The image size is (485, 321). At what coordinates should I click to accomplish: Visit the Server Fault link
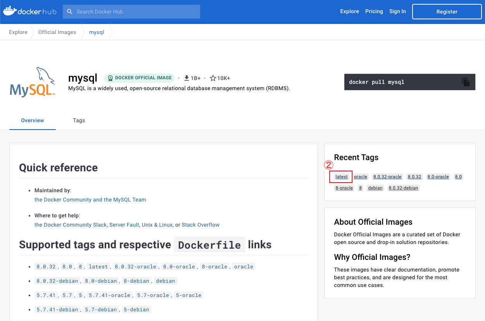[124, 225]
